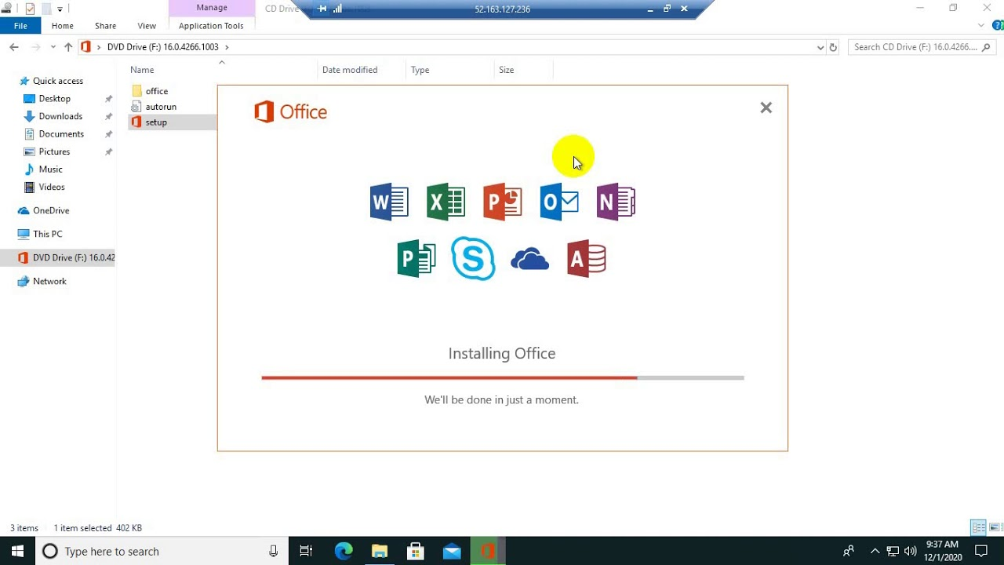Image resolution: width=1004 pixels, height=565 pixels.
Task: Close the Office installer dialog
Action: 766,108
